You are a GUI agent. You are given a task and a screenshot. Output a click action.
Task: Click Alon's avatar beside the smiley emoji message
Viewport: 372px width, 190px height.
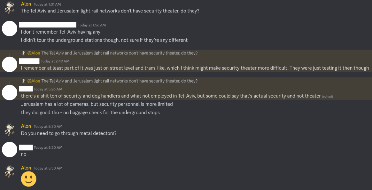pos(9,171)
